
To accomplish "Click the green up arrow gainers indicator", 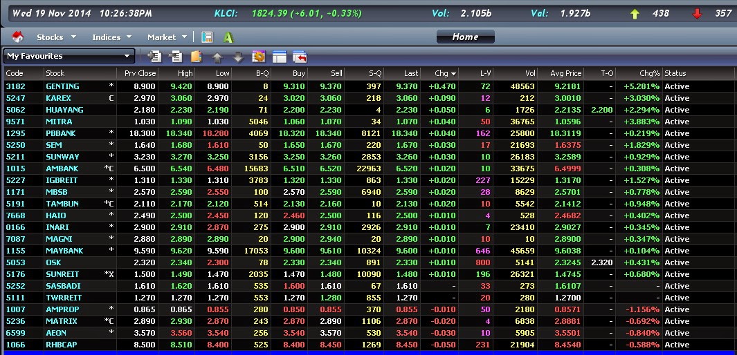I will click(x=635, y=14).
